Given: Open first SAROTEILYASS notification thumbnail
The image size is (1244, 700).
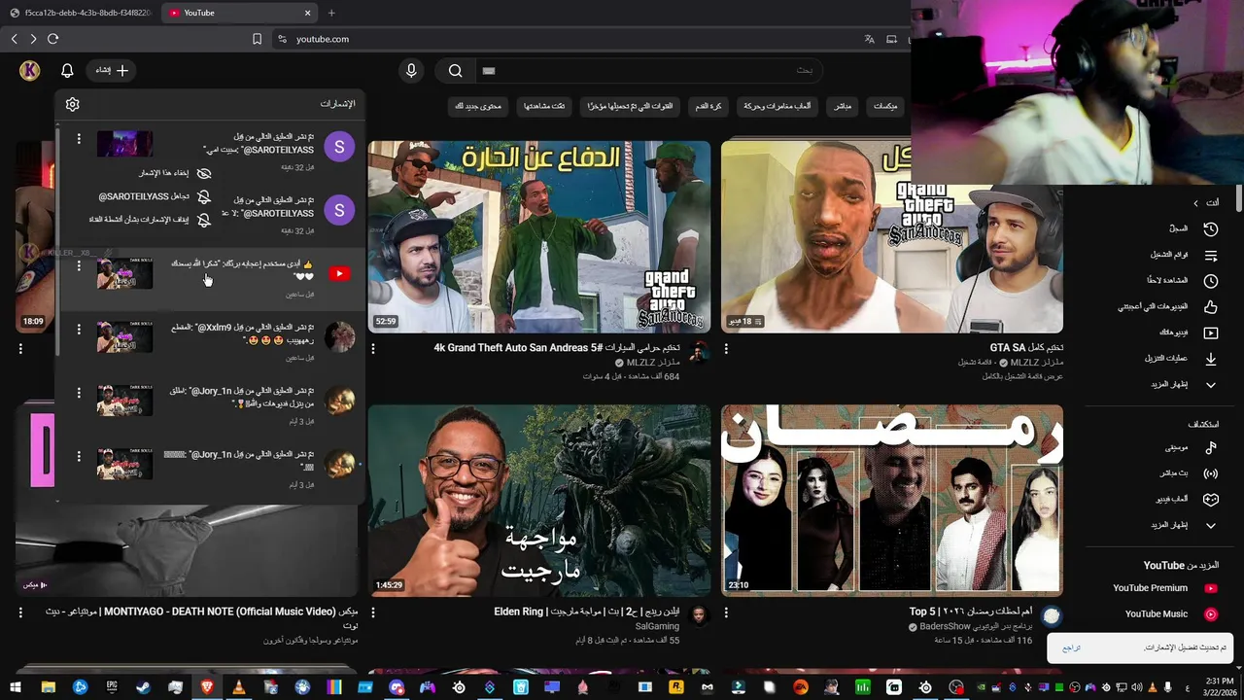Looking at the screenshot, I should [x=124, y=144].
